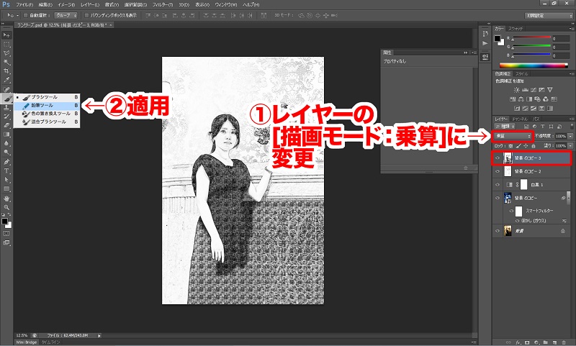Open tool preset picker arrow in options bar
The image size is (576, 346).
17,15
